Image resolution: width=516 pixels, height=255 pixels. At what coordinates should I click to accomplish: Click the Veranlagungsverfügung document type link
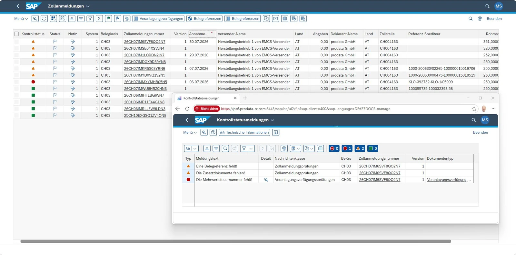pyautogui.click(x=449, y=180)
